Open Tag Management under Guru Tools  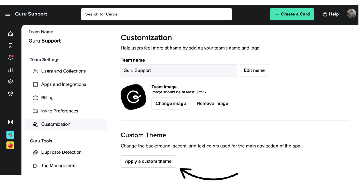coord(59,166)
